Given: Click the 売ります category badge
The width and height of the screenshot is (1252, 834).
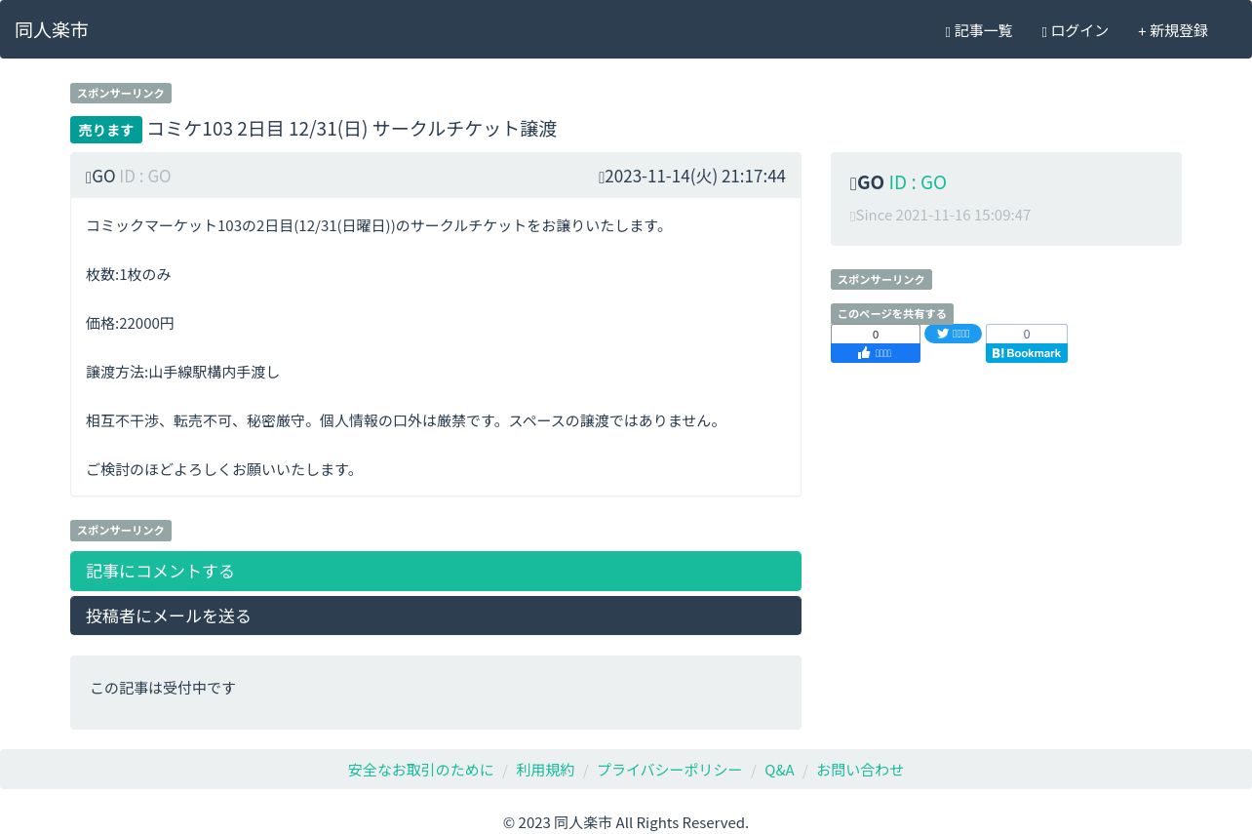Looking at the screenshot, I should pyautogui.click(x=106, y=130).
